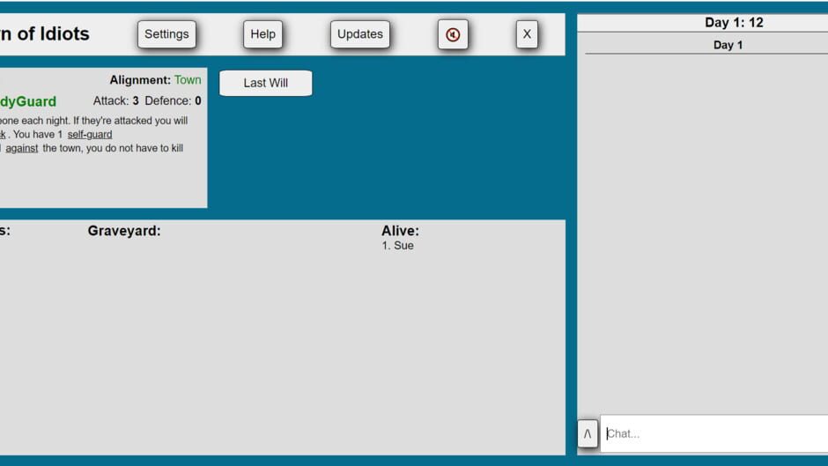Screen dimensions: 828x466
Task: Click the Day 1 chat header
Action: click(728, 45)
